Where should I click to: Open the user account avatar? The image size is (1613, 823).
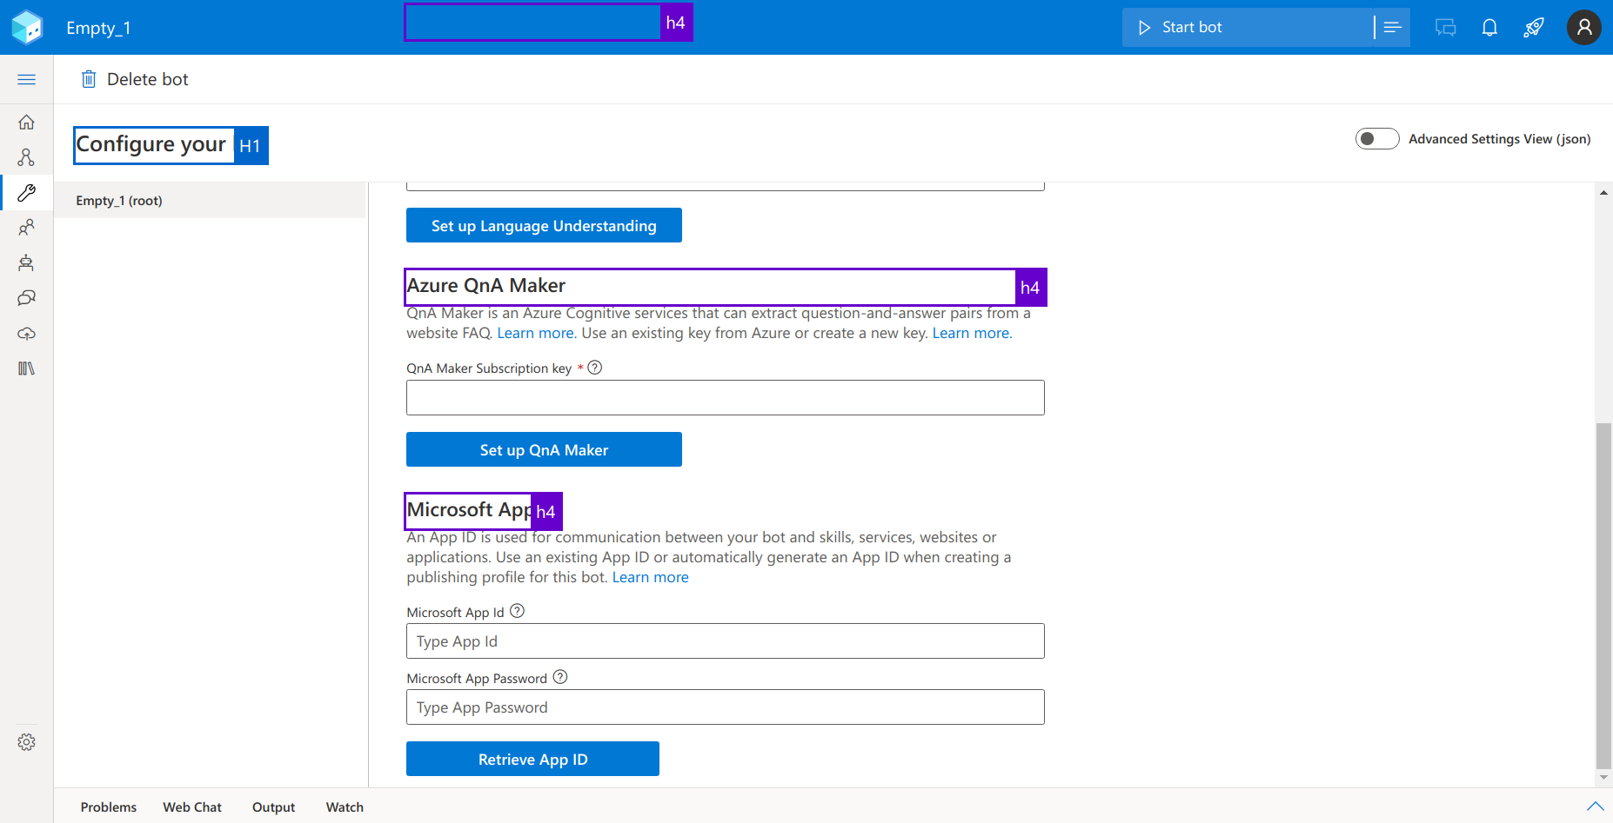click(1583, 27)
